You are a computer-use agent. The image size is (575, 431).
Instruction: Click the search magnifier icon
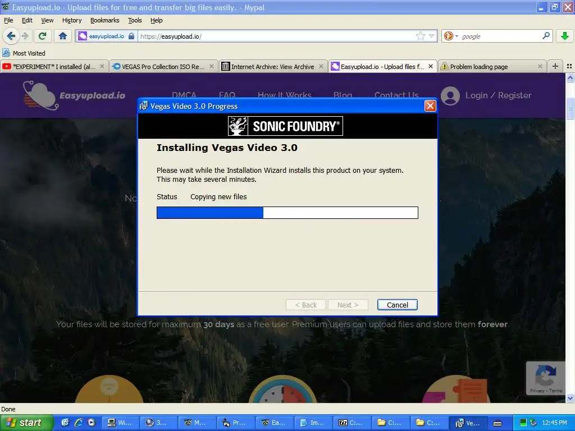click(x=546, y=36)
